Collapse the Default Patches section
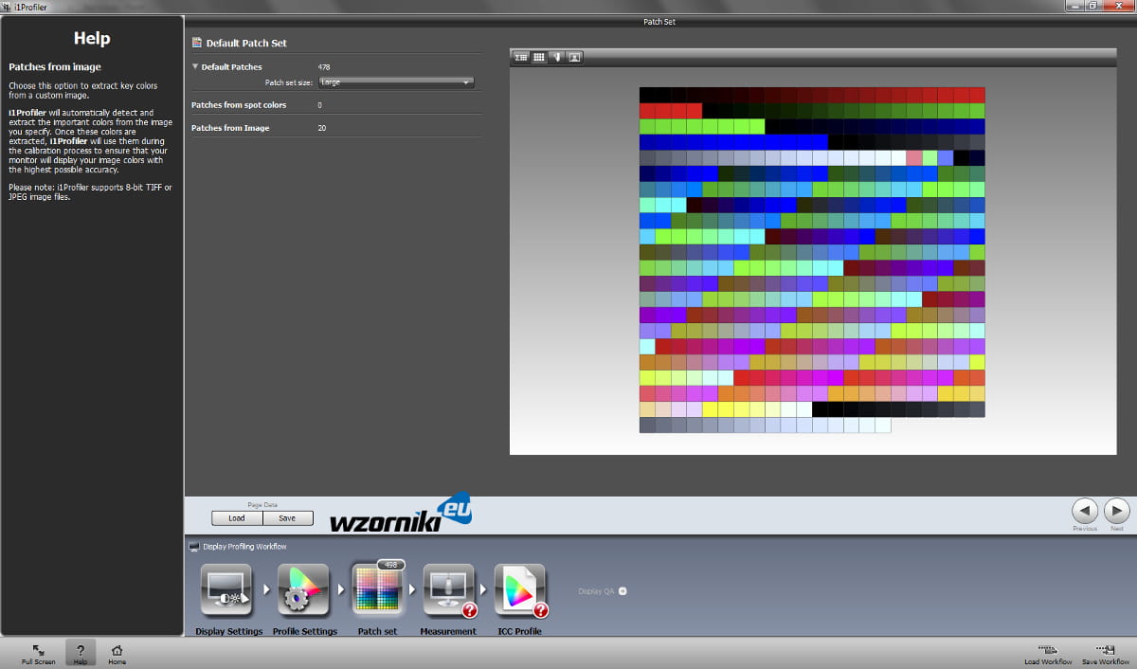 195,67
